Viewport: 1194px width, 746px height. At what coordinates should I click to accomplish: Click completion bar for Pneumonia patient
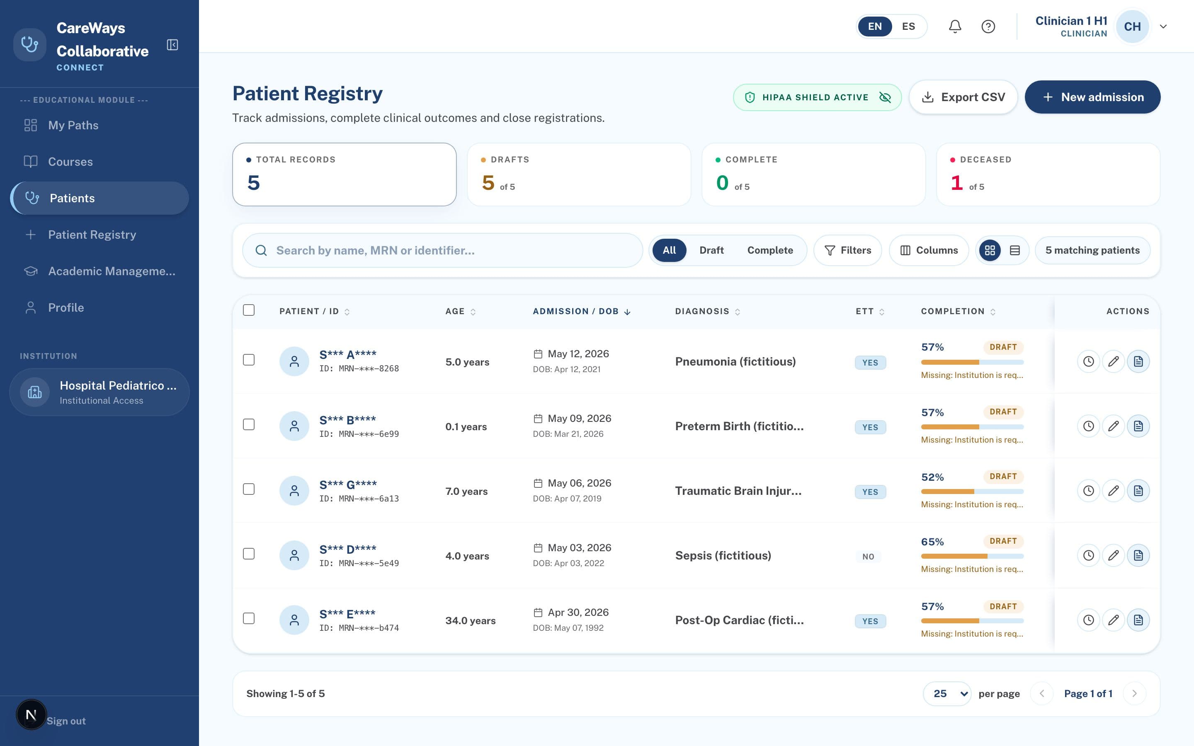click(x=972, y=362)
